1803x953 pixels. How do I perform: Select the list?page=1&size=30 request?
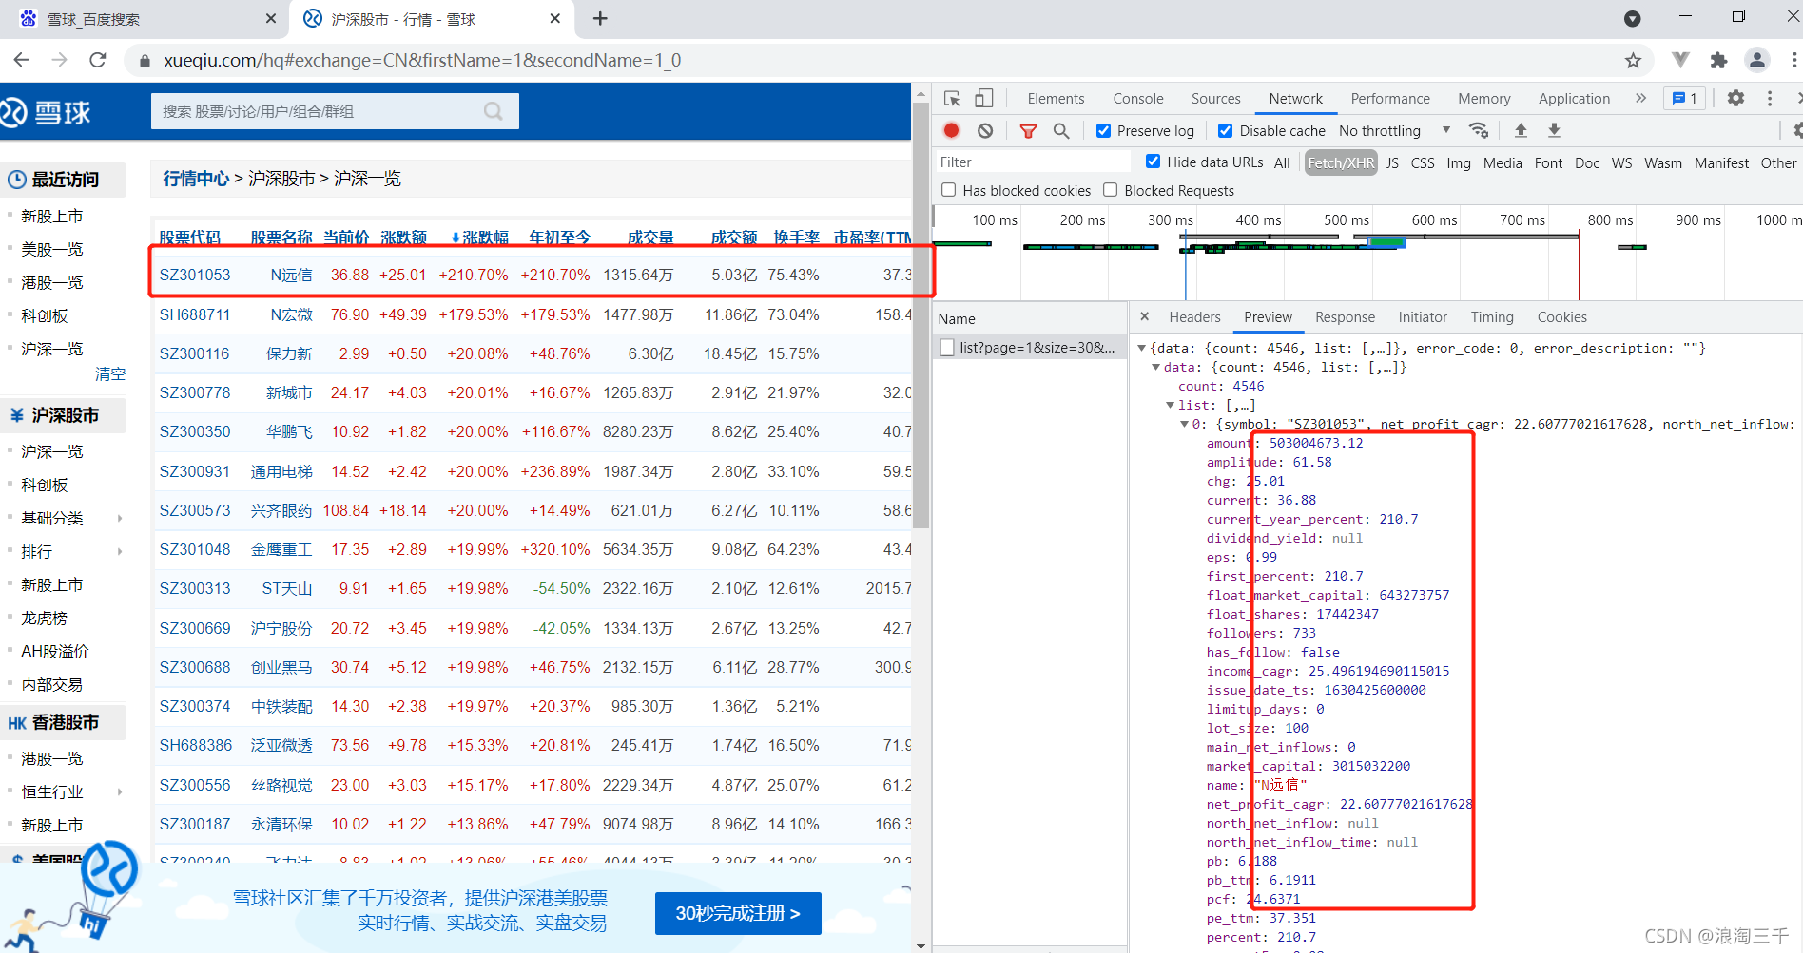(x=1037, y=348)
